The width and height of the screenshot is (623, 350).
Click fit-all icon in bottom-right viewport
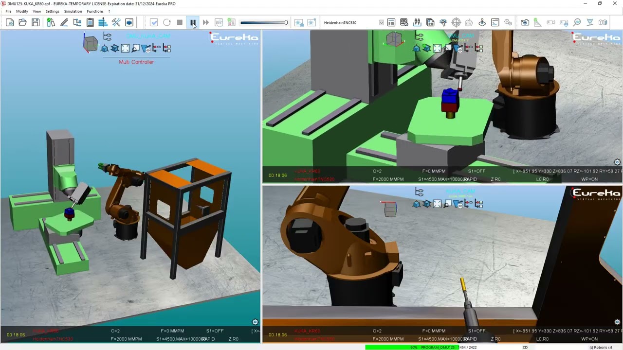pos(437,204)
